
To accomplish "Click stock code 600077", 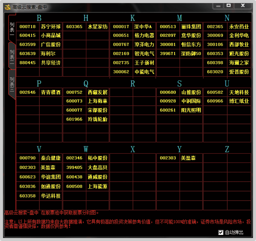I will click(x=74, y=110).
